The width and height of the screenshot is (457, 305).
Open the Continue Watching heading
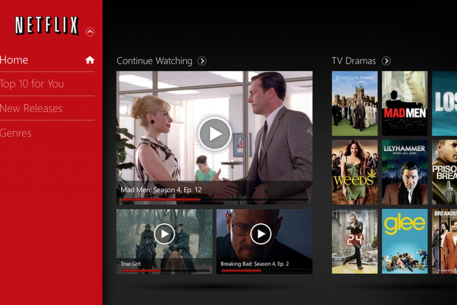[154, 61]
